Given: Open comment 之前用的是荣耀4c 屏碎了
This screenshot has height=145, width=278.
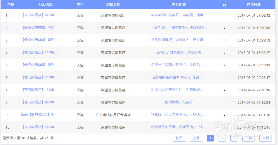Looking at the screenshot, I should coord(179,77).
